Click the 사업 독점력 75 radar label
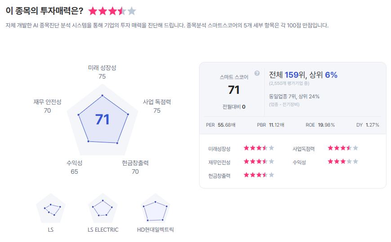This screenshot has width=391, height=242. 157,106
